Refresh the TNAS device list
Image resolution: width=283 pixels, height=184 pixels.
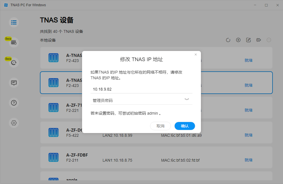(228, 40)
